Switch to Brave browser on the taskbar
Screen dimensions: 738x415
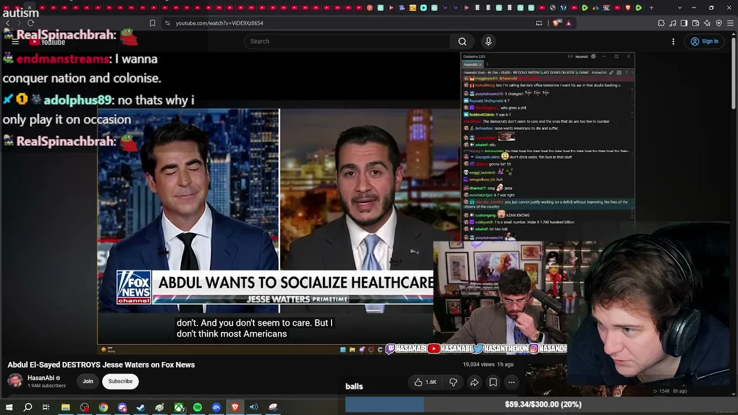235,408
